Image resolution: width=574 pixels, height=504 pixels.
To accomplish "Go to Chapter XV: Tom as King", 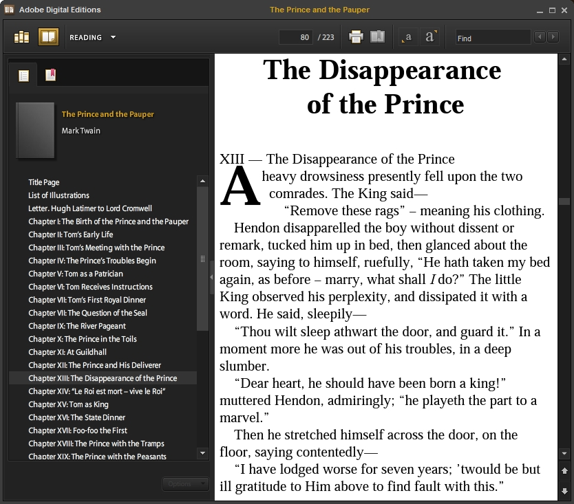I will (x=68, y=404).
